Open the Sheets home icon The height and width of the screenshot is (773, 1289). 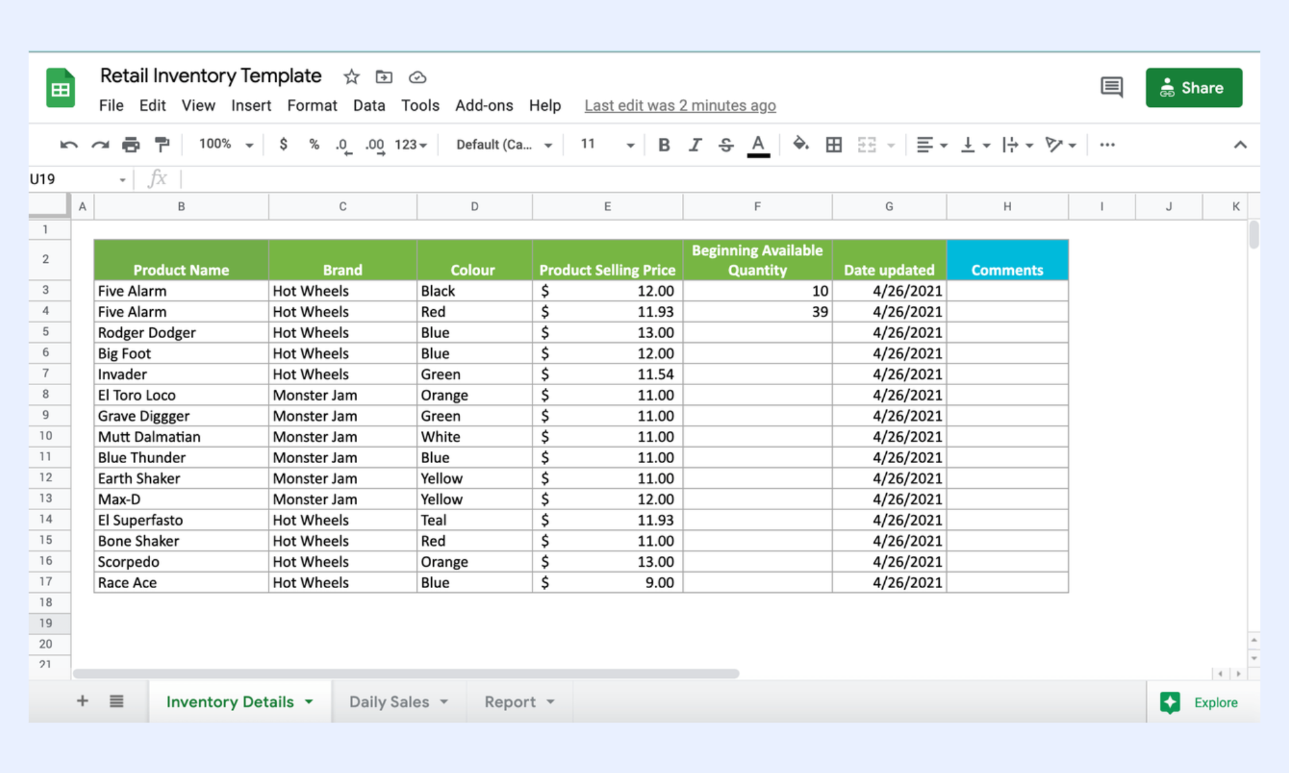[61, 88]
